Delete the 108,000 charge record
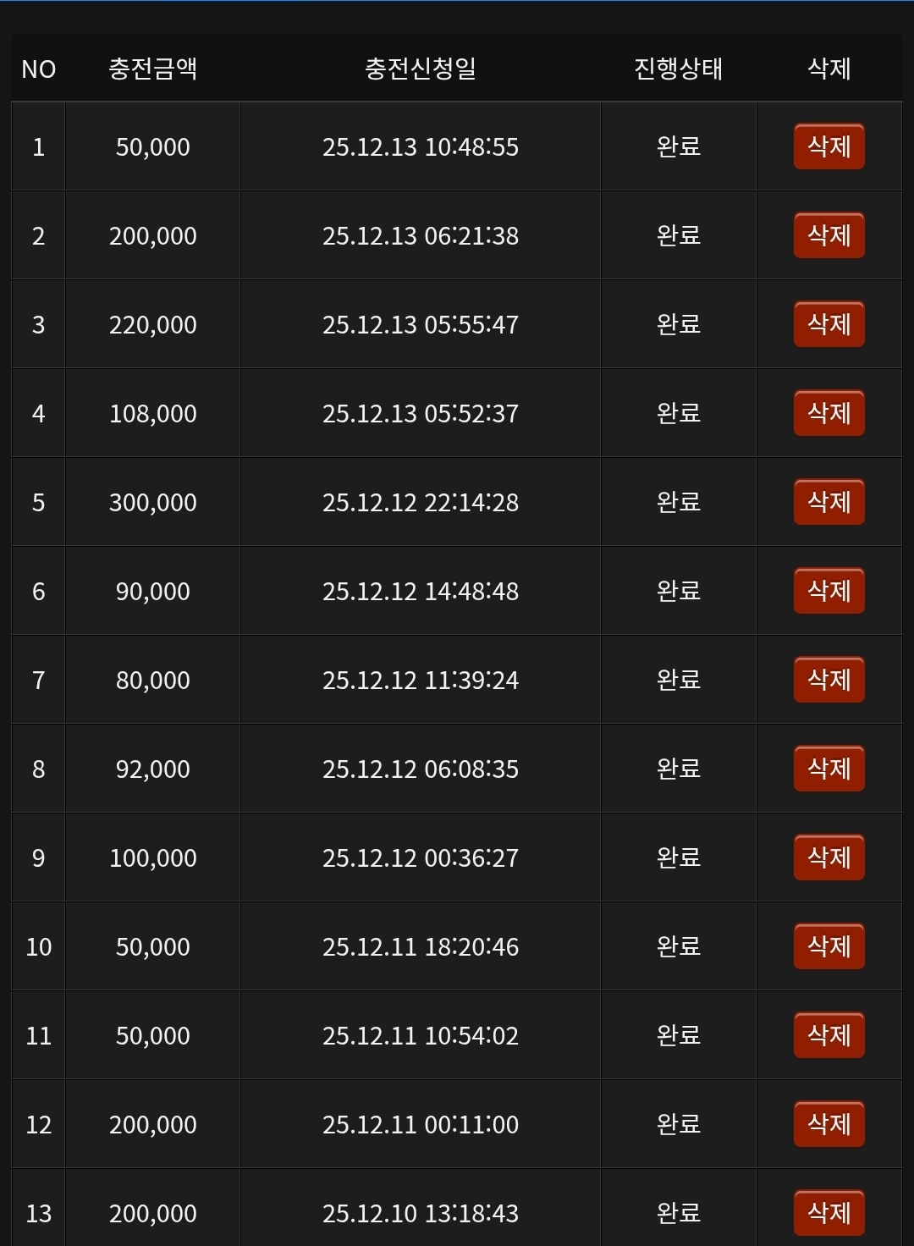 829,413
